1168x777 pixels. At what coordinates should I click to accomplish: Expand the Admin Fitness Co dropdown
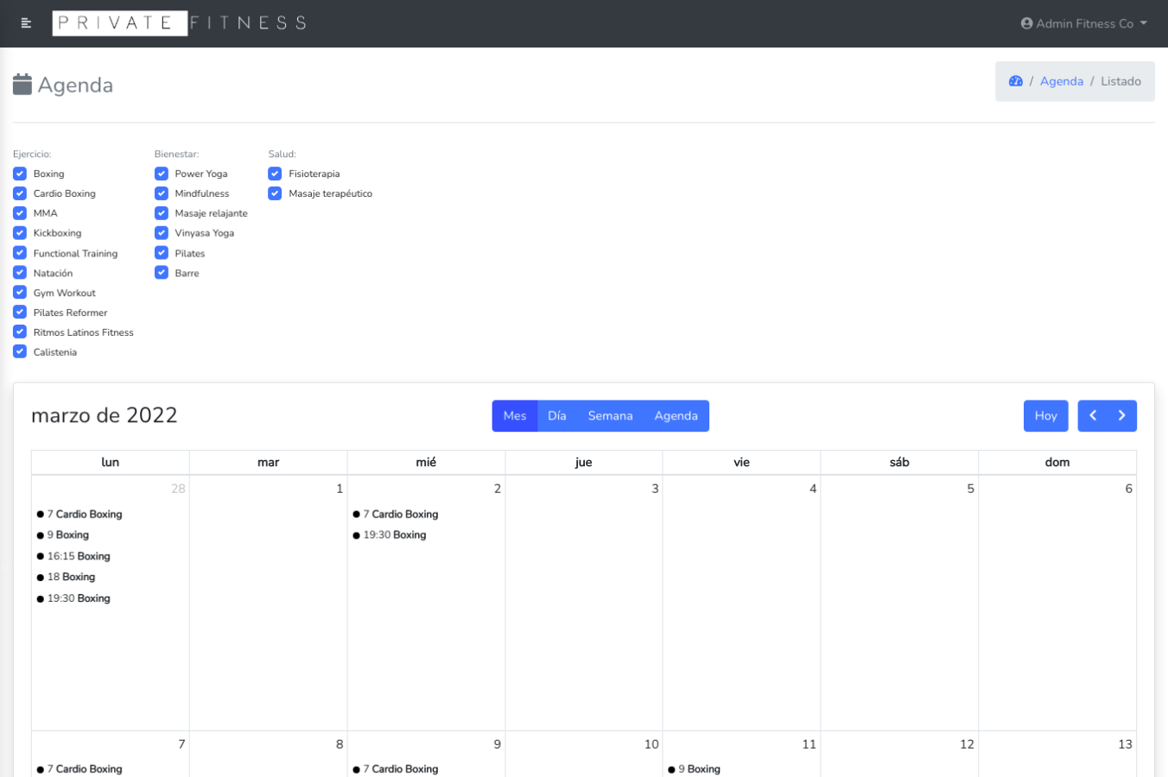point(1084,23)
